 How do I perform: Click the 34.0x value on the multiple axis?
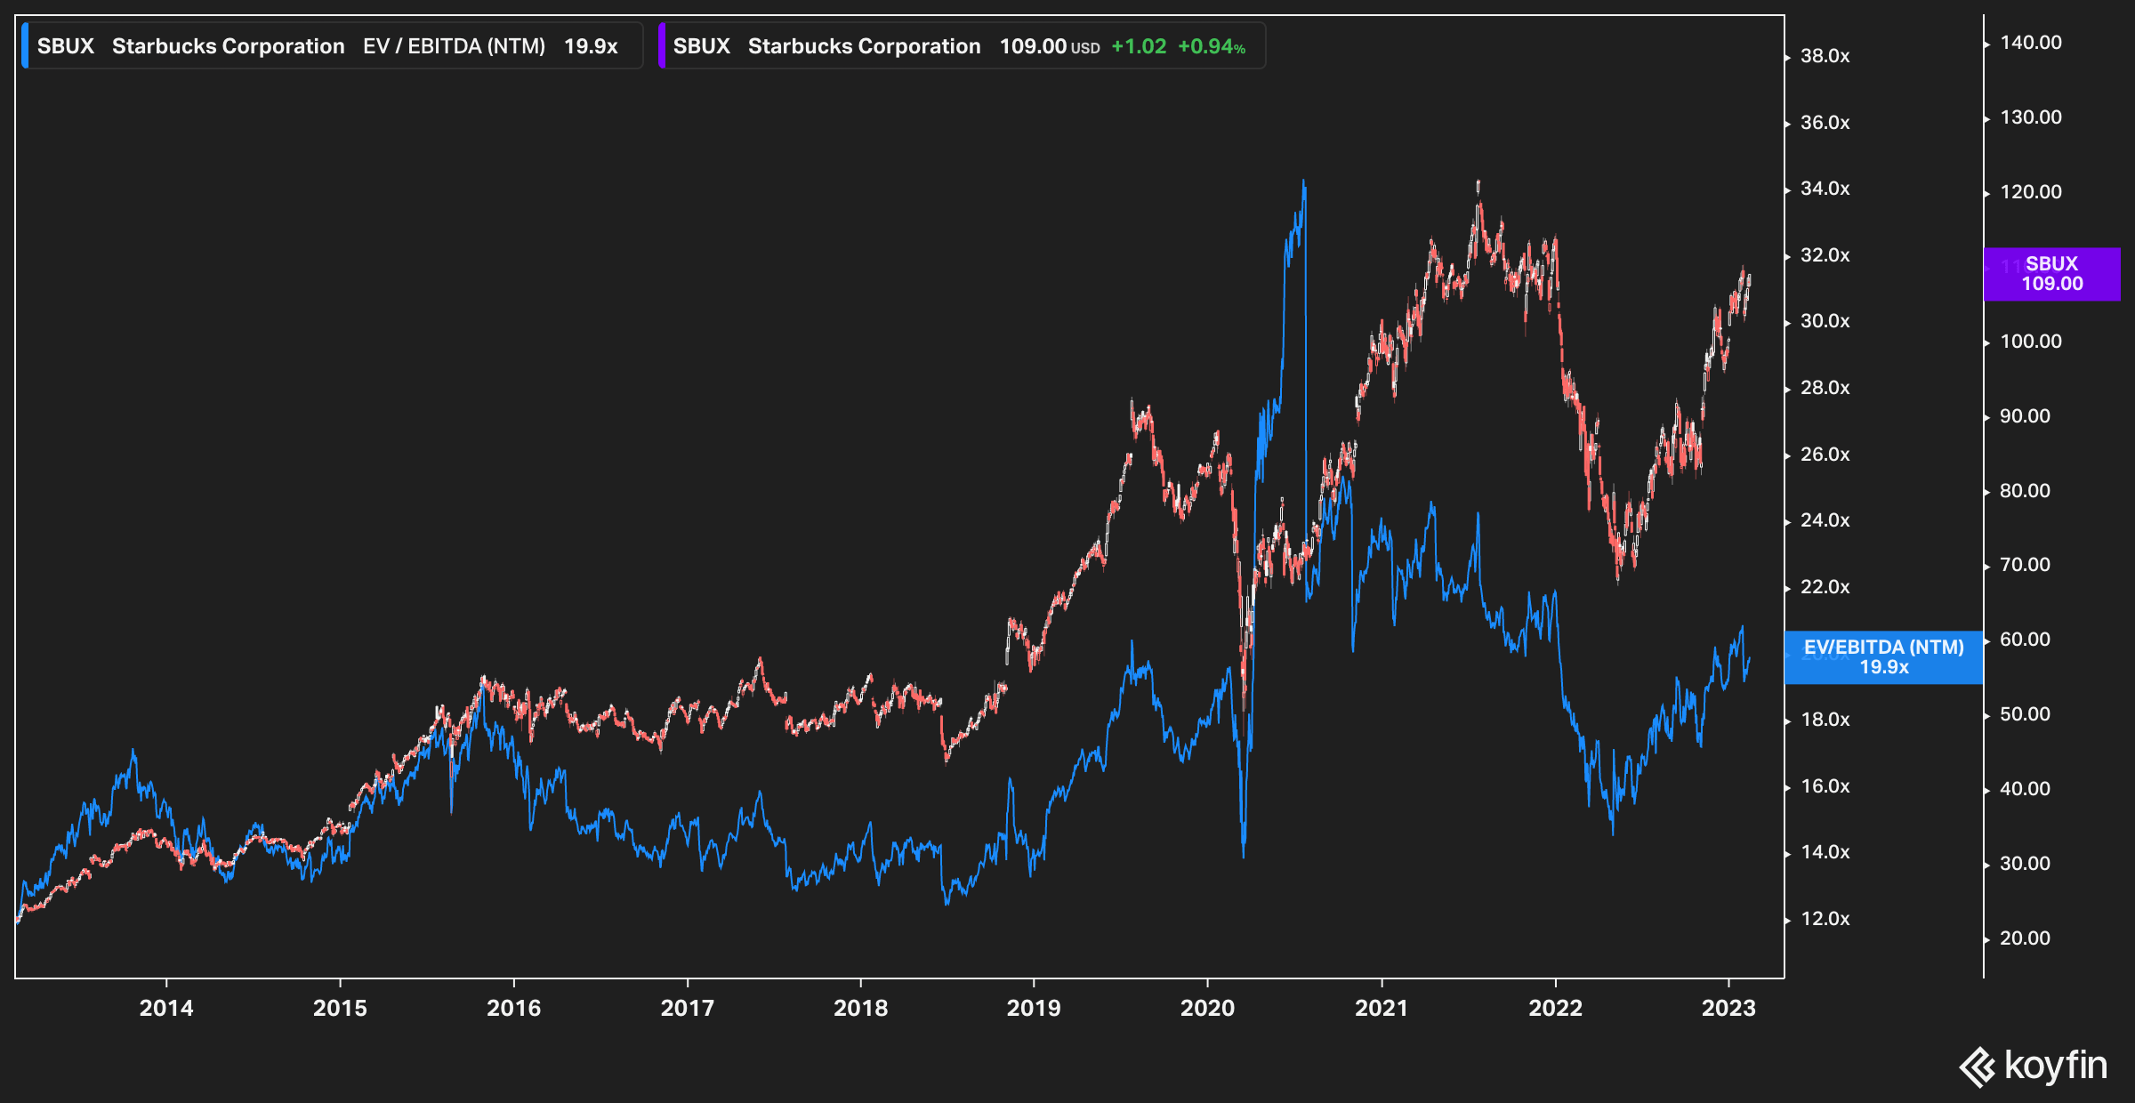(1825, 189)
